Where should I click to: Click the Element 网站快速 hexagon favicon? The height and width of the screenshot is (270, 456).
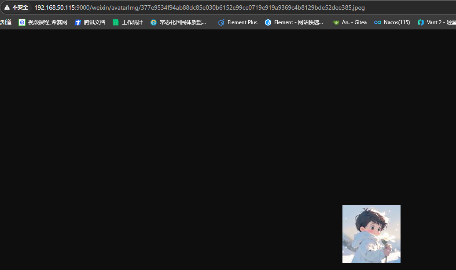(268, 22)
